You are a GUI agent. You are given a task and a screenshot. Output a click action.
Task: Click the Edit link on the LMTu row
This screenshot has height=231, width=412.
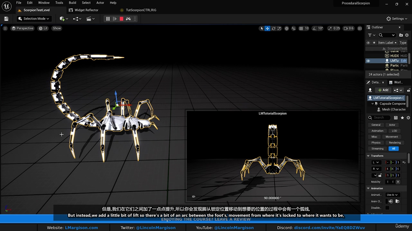[404, 61]
